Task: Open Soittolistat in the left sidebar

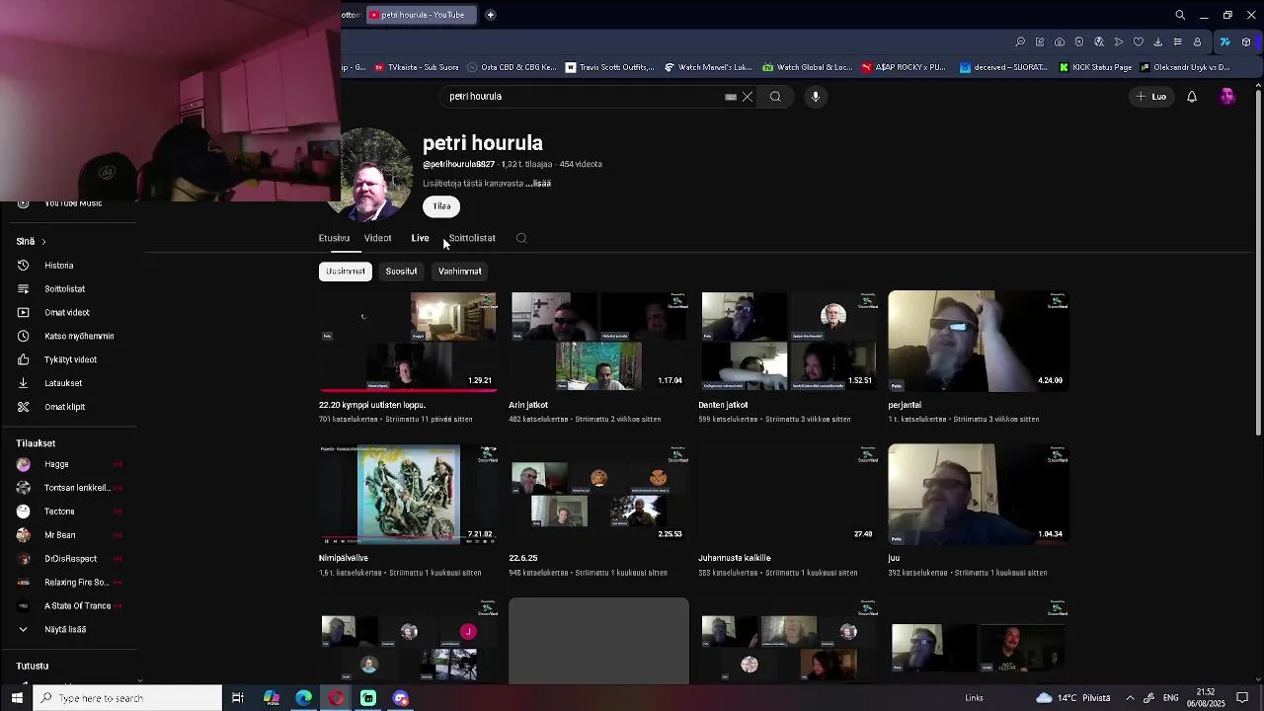Action: (64, 289)
